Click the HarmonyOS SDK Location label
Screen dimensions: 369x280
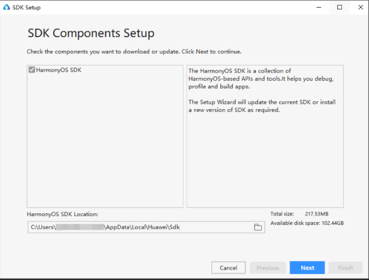tap(62, 215)
